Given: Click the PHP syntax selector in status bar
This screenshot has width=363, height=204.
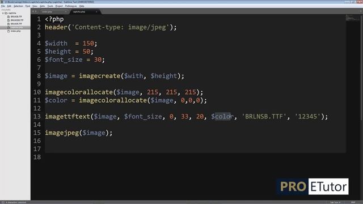Looking at the screenshot, I should (353, 202).
